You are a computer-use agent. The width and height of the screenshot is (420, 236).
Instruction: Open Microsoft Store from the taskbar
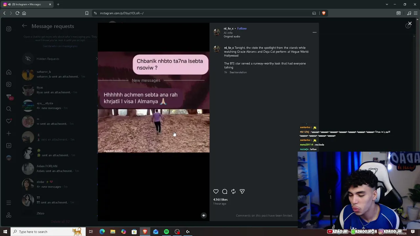[x=134, y=232]
